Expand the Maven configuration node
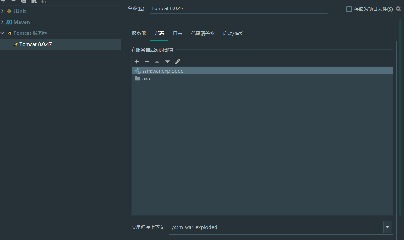This screenshot has width=404, height=240. pos(3,22)
